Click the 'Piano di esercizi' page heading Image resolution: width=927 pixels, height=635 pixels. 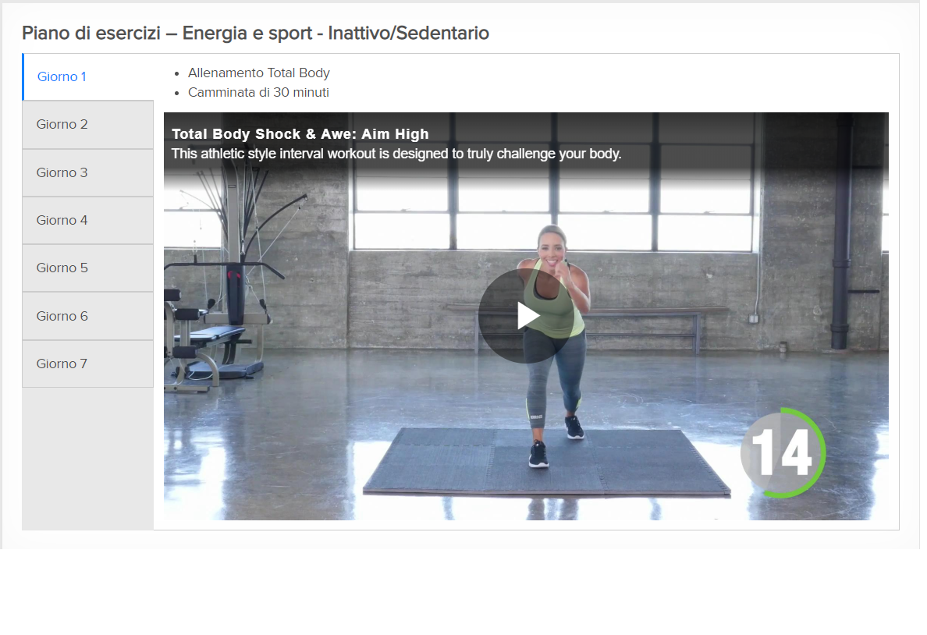tap(255, 33)
